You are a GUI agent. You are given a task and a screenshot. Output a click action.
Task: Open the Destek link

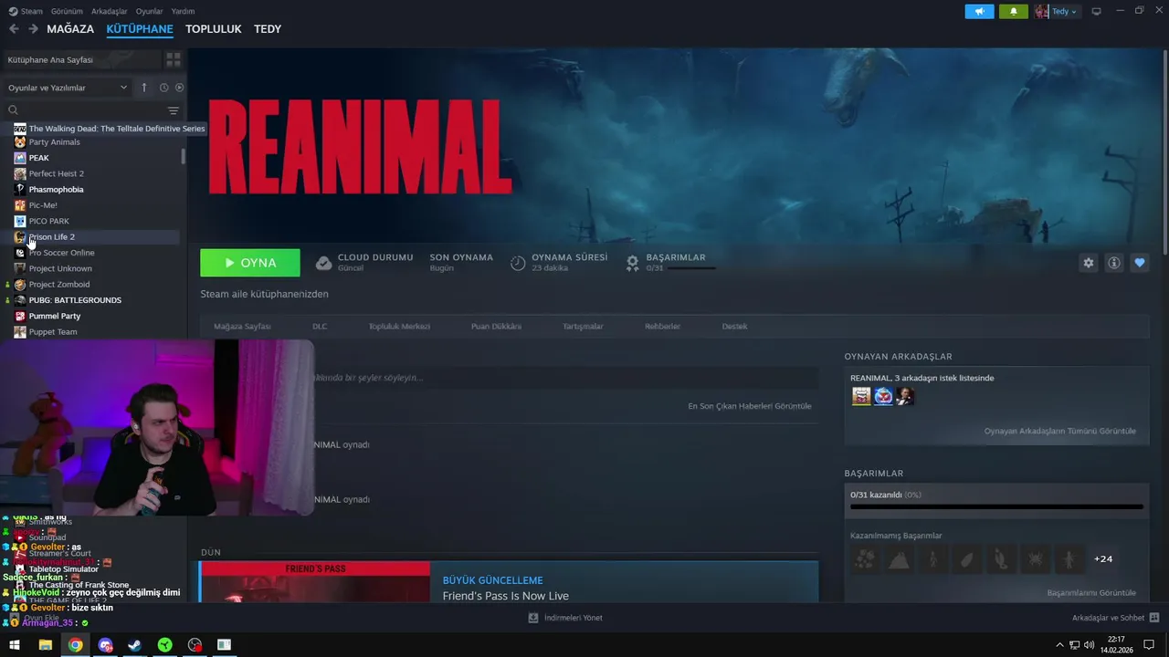click(x=734, y=327)
